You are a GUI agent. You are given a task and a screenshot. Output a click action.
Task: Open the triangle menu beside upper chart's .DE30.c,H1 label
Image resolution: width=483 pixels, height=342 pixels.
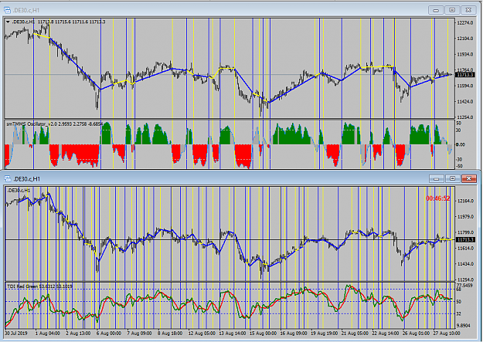pos(9,22)
